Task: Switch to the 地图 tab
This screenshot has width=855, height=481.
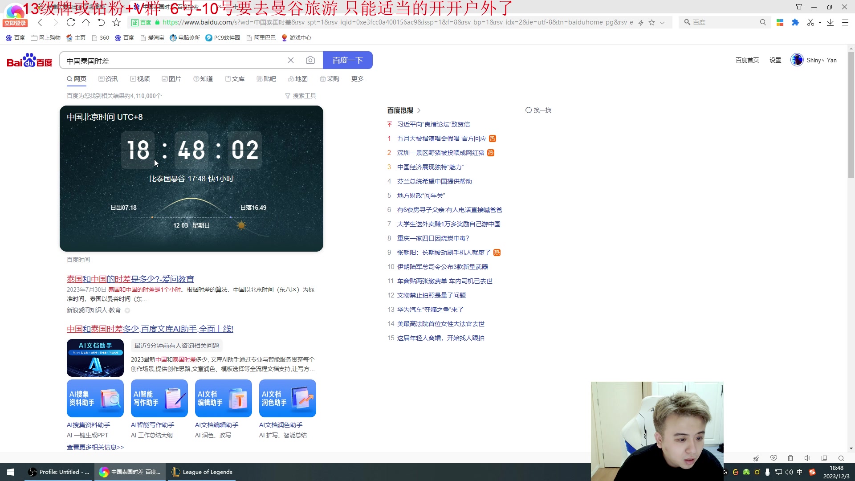Action: click(298, 79)
